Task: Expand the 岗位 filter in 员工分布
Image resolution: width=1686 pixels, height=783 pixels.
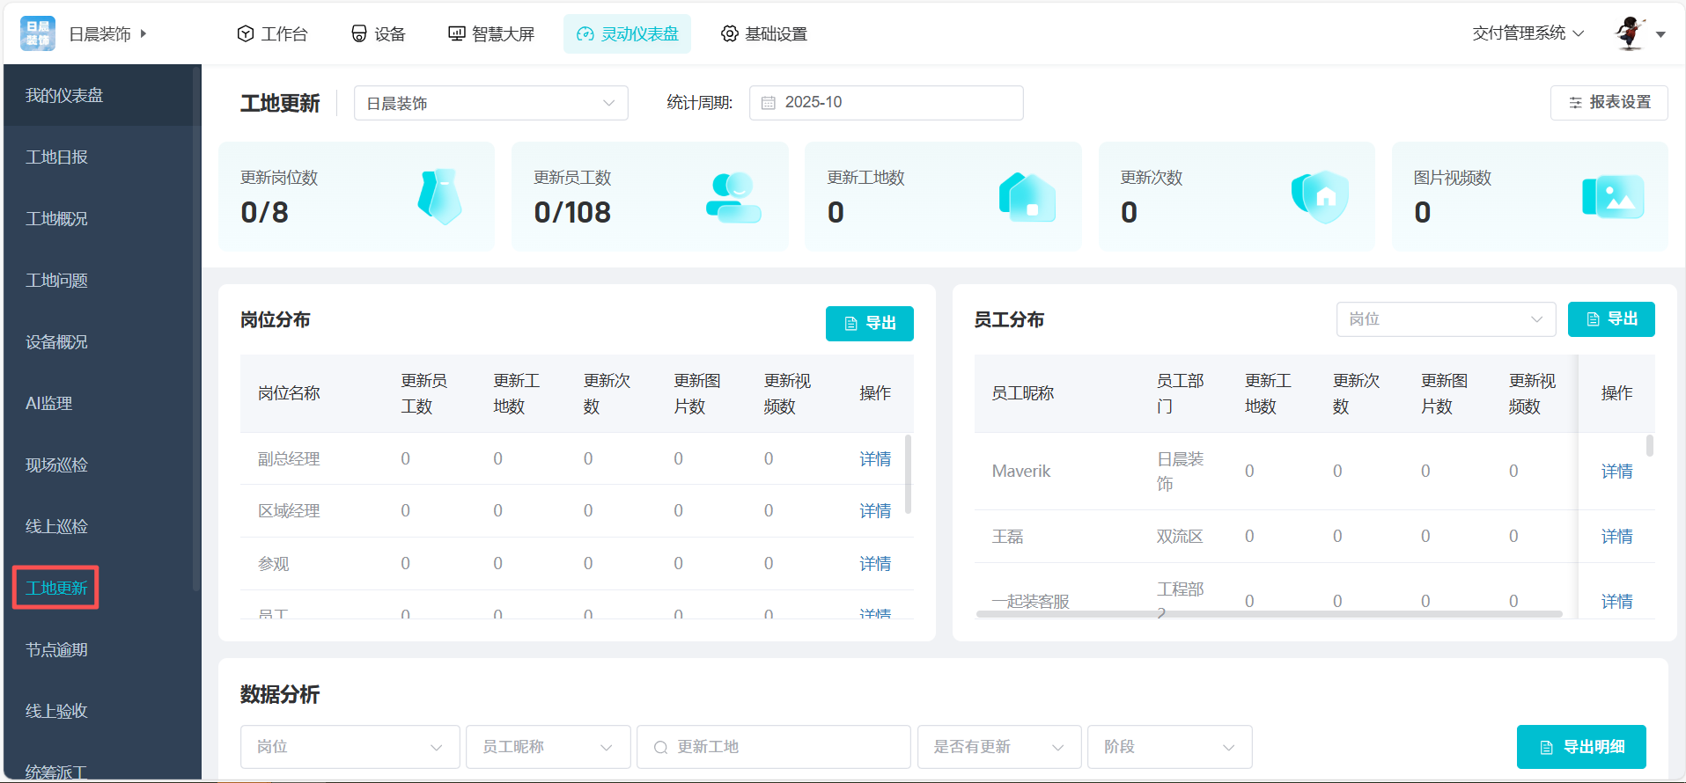Action: click(x=1446, y=319)
